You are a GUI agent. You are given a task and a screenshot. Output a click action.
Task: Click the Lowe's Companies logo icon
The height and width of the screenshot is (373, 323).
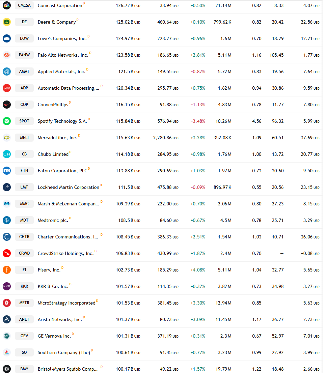tap(7, 38)
